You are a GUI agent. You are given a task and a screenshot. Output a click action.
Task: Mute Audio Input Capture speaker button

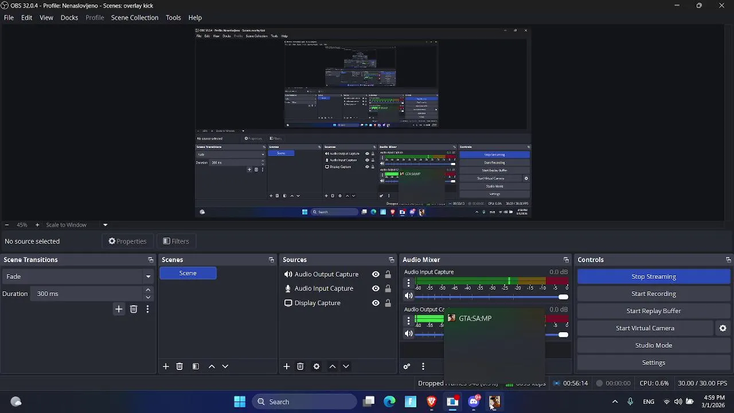click(x=408, y=297)
